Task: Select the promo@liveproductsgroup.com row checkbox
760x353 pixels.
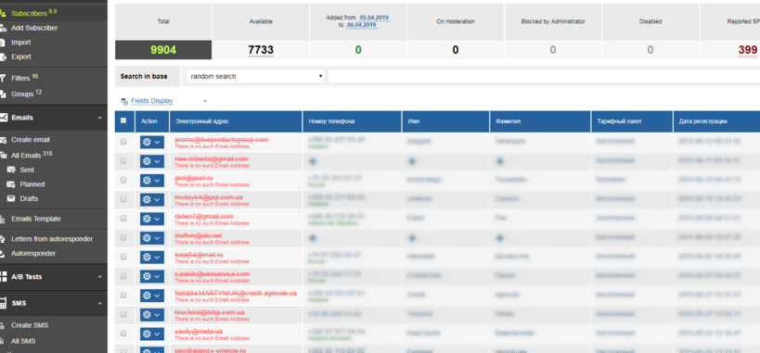Action: pyautogui.click(x=123, y=142)
